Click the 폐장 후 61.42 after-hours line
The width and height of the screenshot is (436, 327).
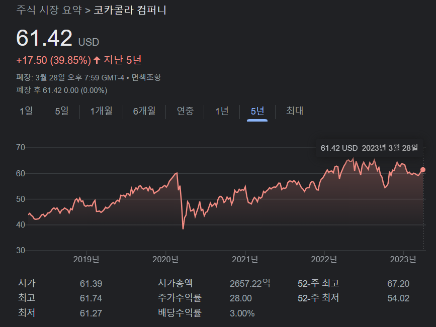(62, 90)
